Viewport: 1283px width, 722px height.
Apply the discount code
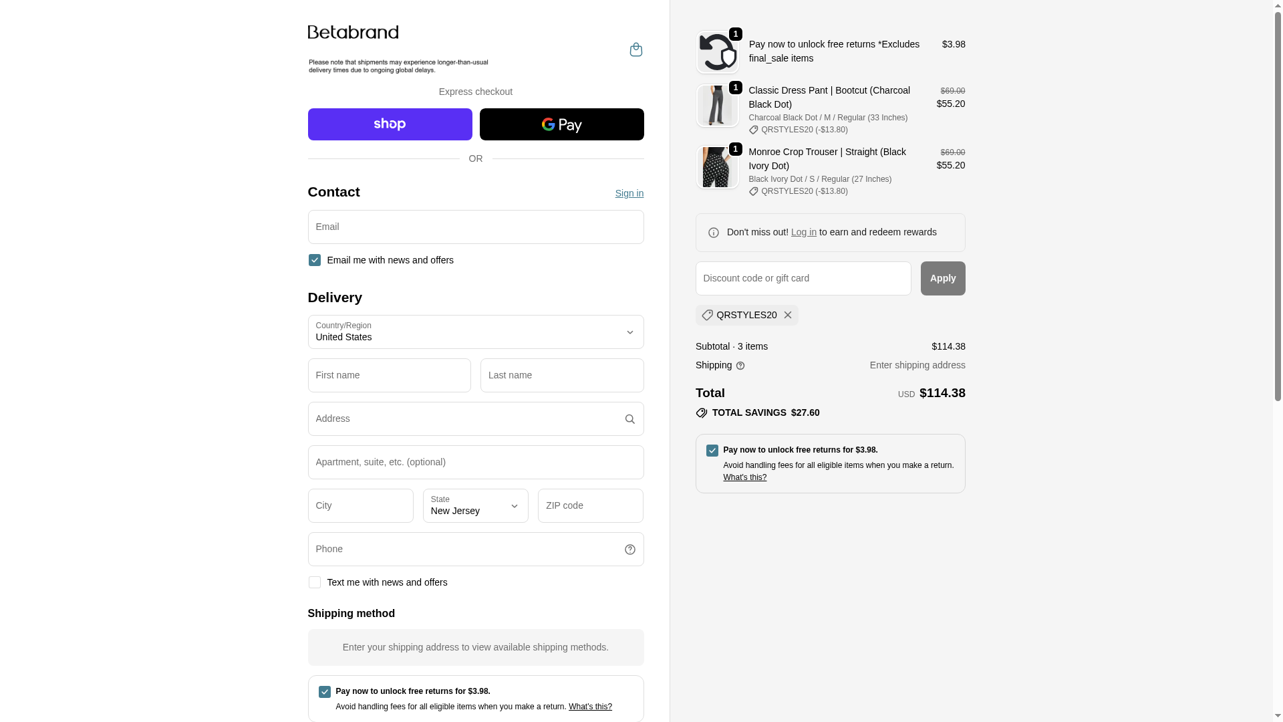[942, 278]
